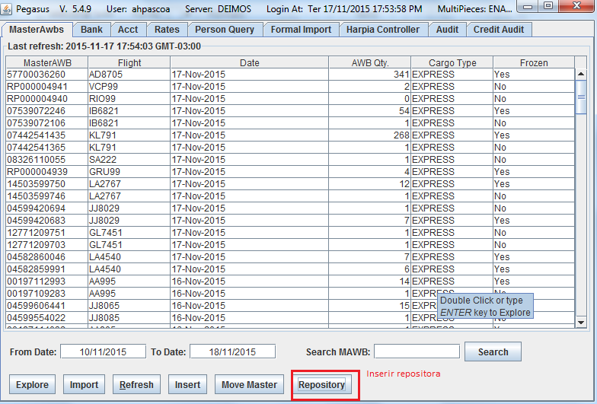Click the Explore button

coord(32,385)
